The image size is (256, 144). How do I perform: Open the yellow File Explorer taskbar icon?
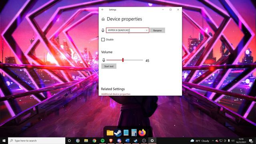click(86, 140)
